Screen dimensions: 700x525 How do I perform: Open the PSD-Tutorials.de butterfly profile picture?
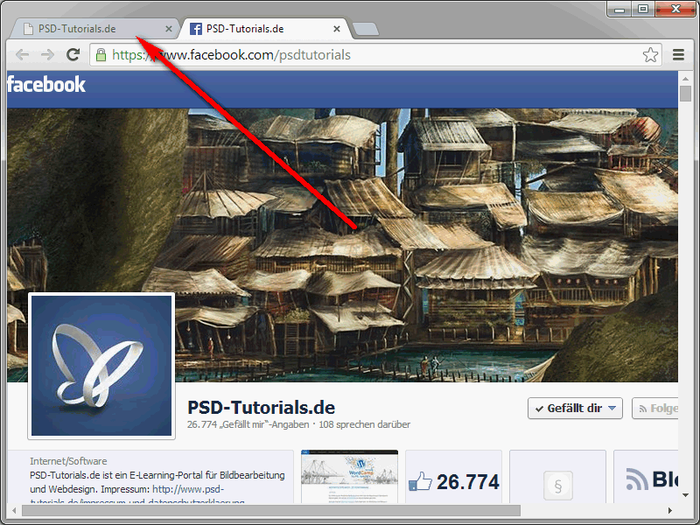[101, 366]
